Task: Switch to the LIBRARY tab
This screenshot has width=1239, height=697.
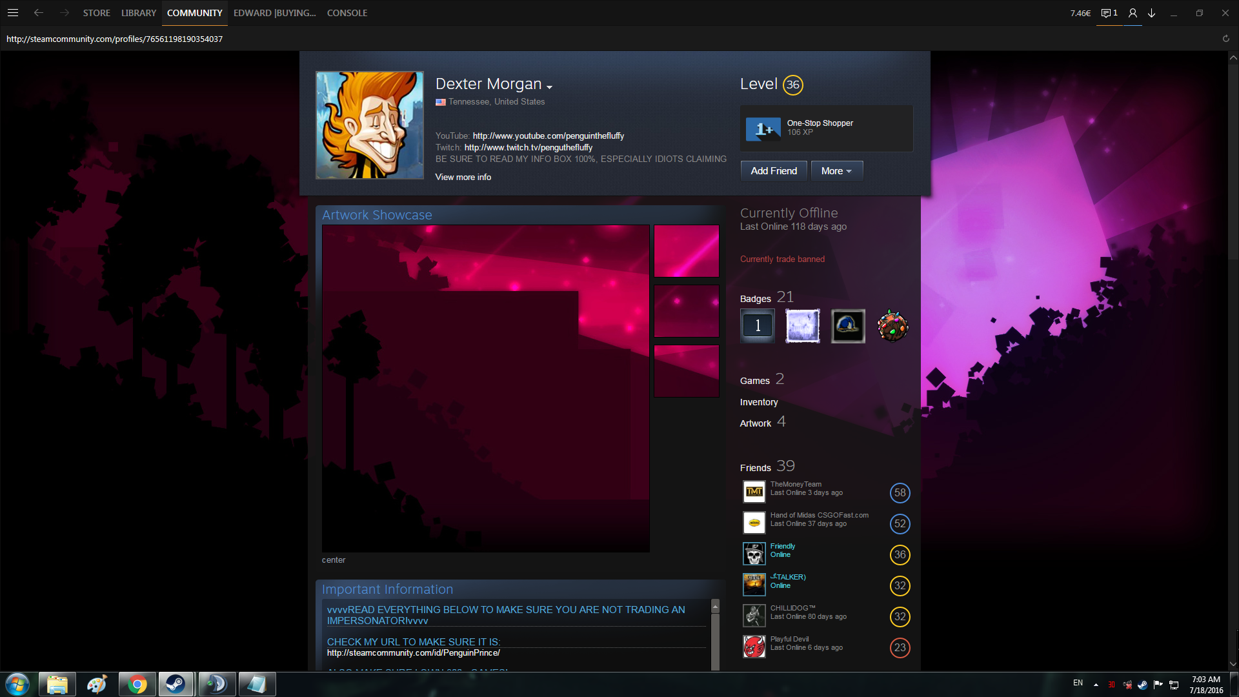Action: point(138,13)
